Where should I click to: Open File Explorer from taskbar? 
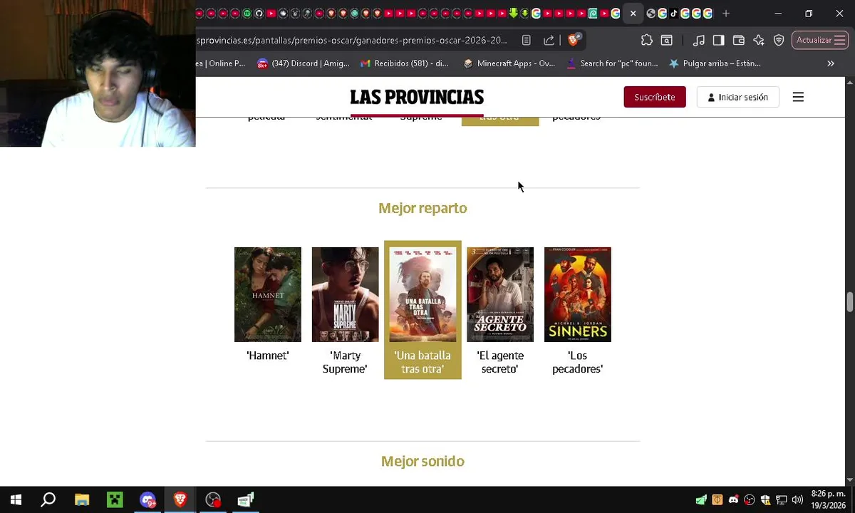(82, 500)
